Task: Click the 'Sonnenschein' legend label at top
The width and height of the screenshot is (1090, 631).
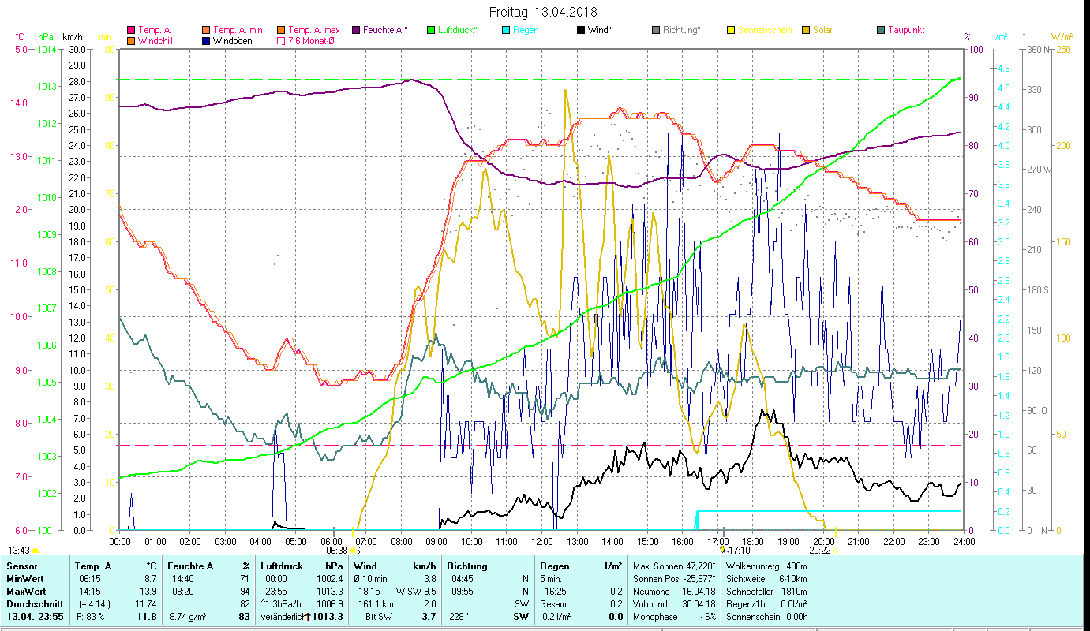Action: coord(765,31)
